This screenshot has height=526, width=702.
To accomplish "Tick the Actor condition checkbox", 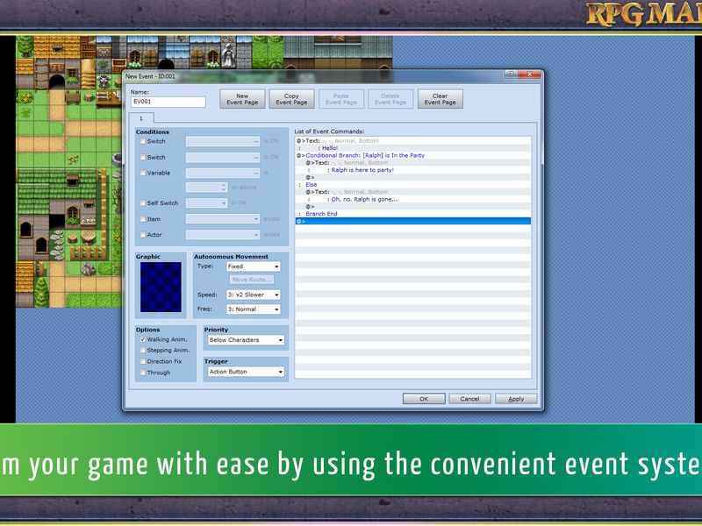I will coord(143,235).
